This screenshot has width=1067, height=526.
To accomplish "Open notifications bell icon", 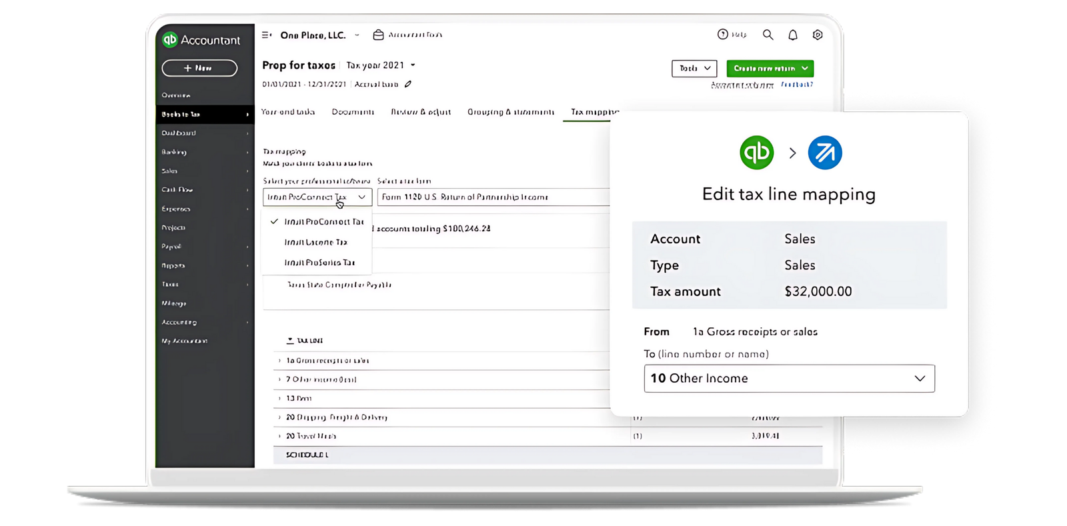I will [793, 35].
